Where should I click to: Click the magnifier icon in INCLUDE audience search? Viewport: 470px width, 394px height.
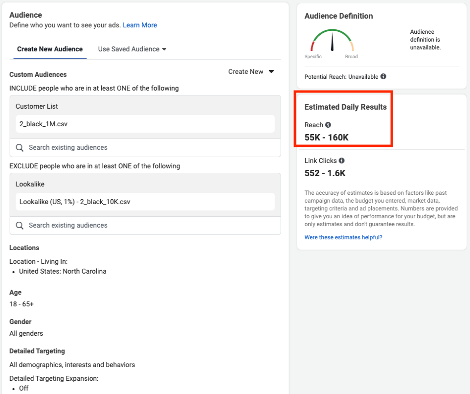[x=20, y=147]
